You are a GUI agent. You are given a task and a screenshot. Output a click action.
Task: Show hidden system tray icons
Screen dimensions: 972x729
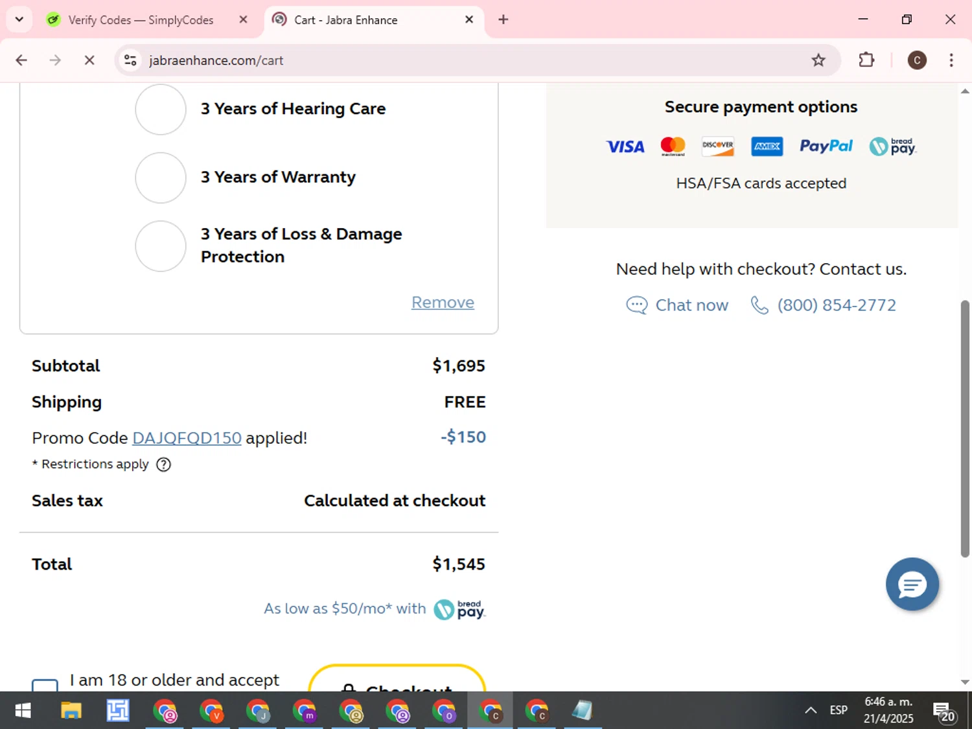[x=811, y=711]
